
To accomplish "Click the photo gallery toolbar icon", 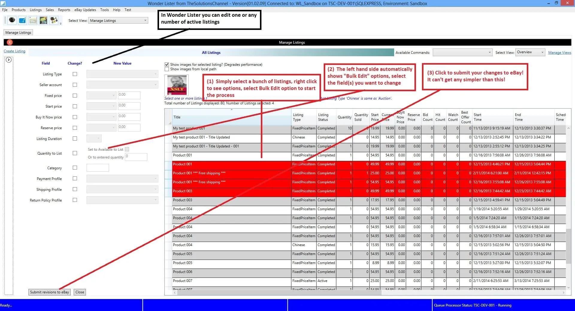I will (x=43, y=20).
